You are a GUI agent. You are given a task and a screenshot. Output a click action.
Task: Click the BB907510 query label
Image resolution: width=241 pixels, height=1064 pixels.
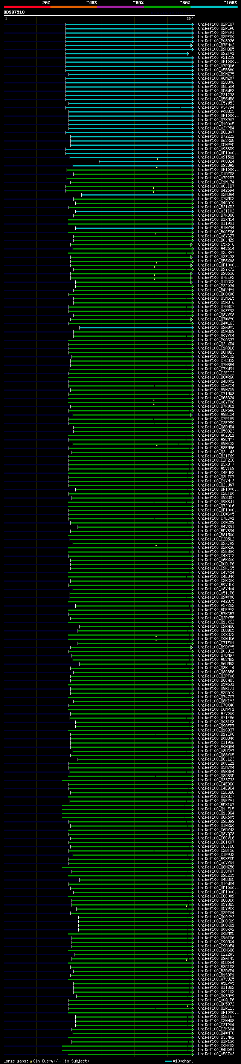click(x=14, y=12)
